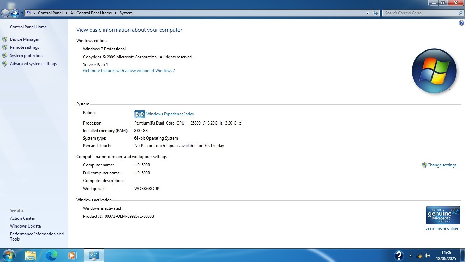Click shield icon beside Remote settings

tap(5, 47)
